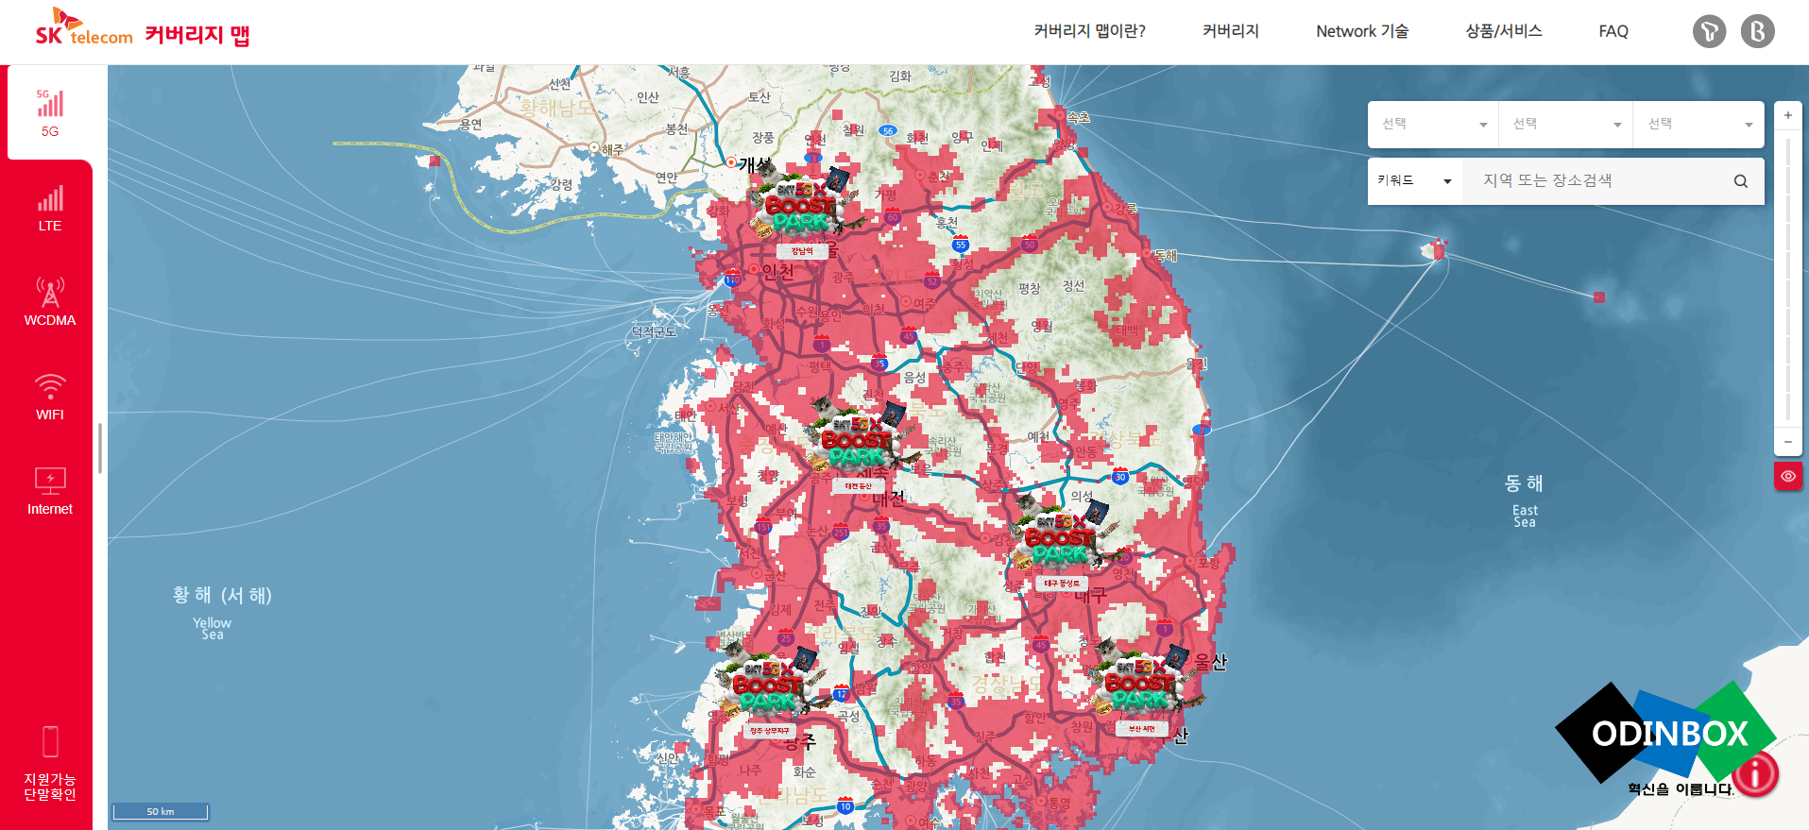Open the first 선택 region dropdown

(1433, 125)
